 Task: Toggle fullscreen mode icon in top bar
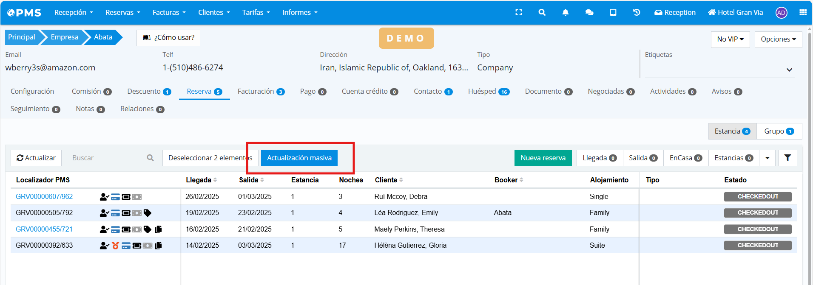[518, 12]
